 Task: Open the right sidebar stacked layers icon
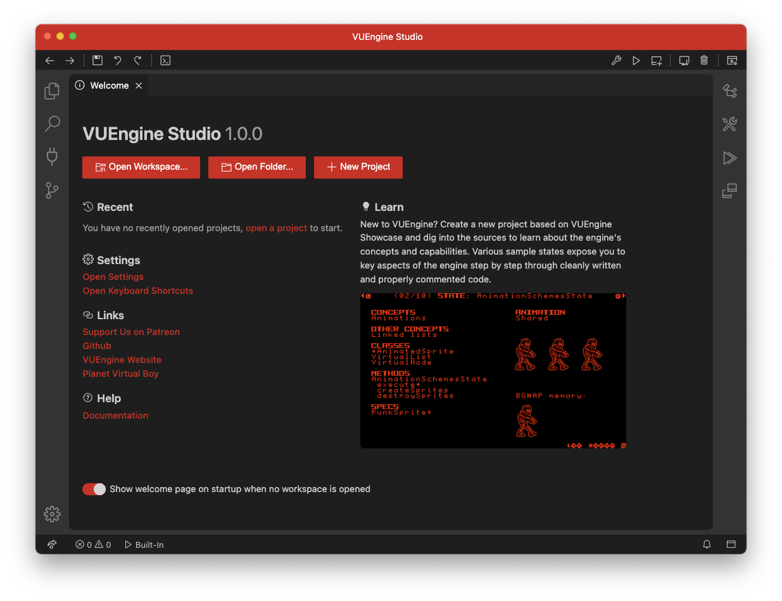point(729,190)
